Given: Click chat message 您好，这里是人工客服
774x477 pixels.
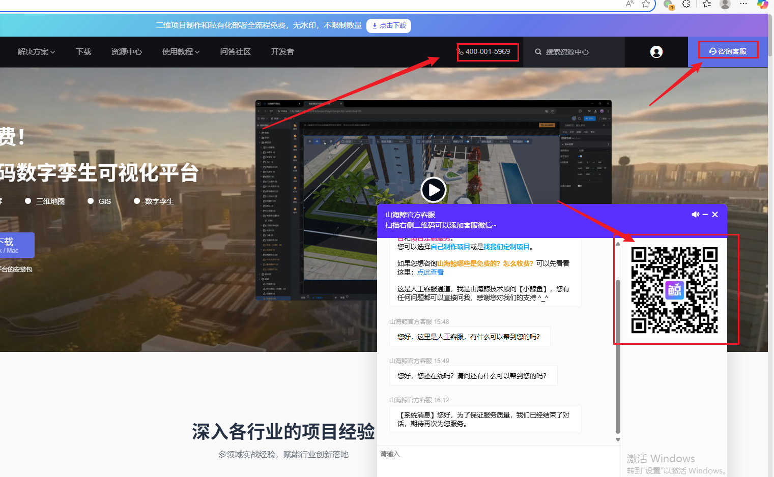Looking at the screenshot, I should [x=470, y=337].
